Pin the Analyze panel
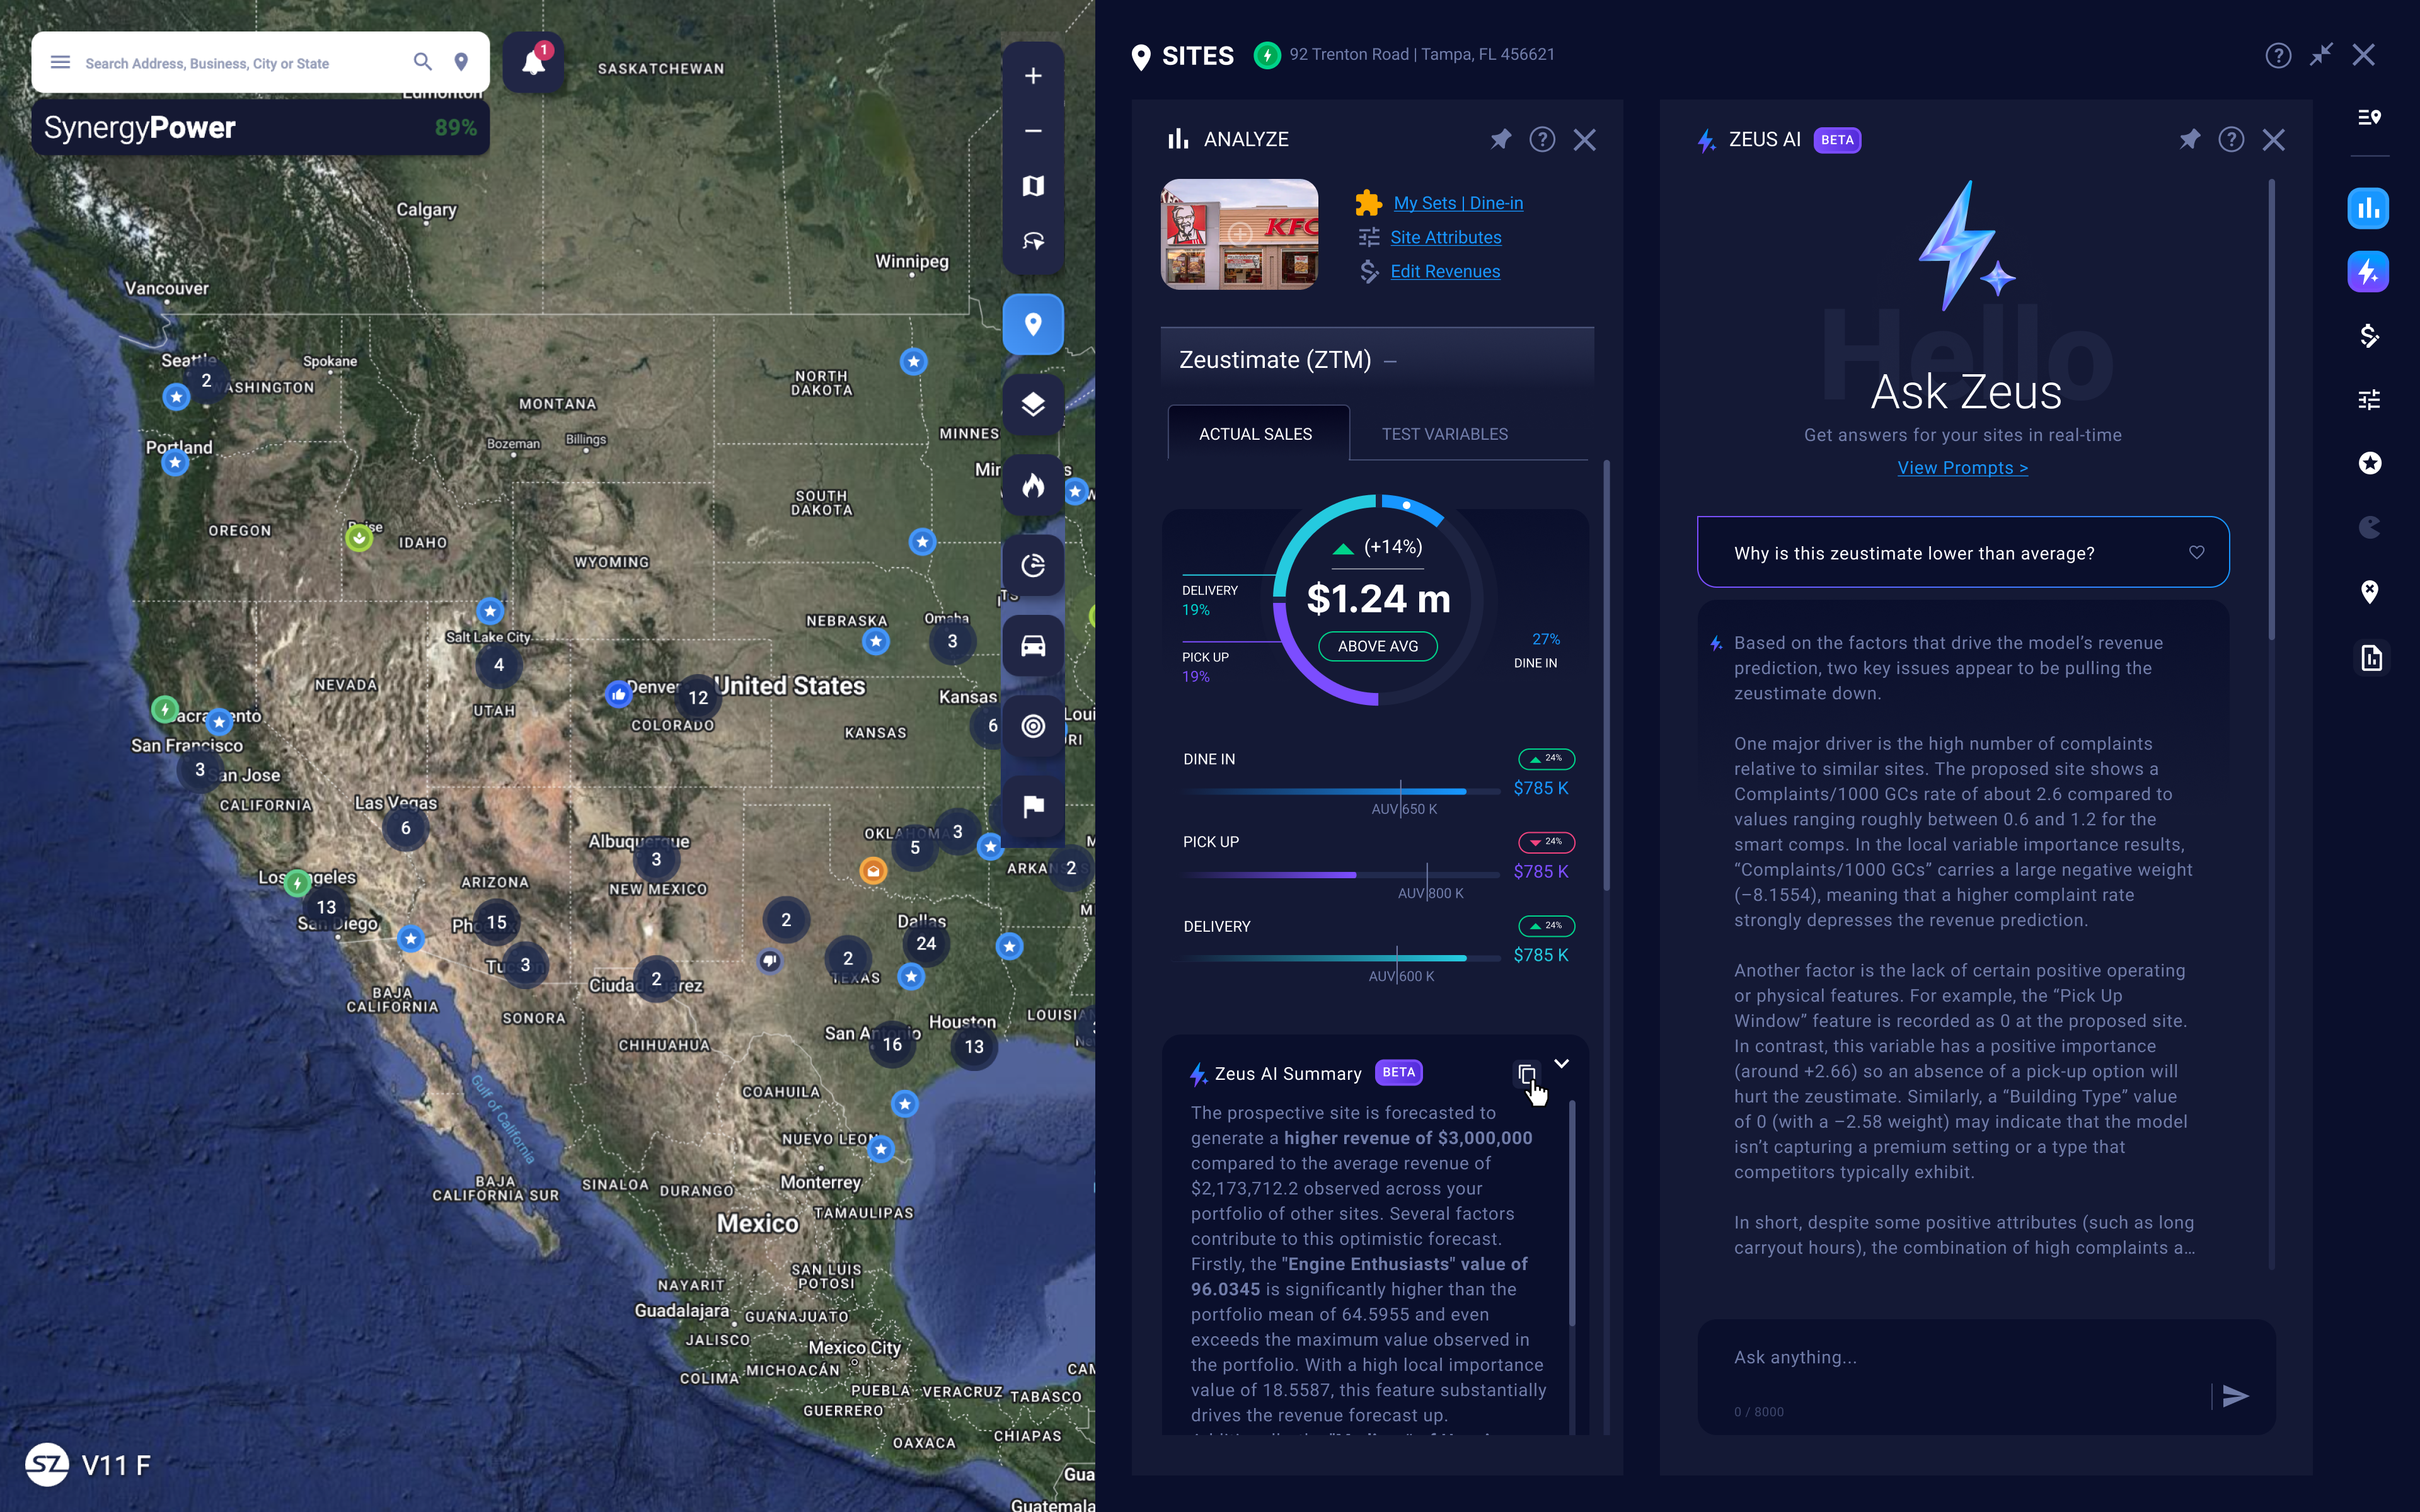 pos(1500,139)
